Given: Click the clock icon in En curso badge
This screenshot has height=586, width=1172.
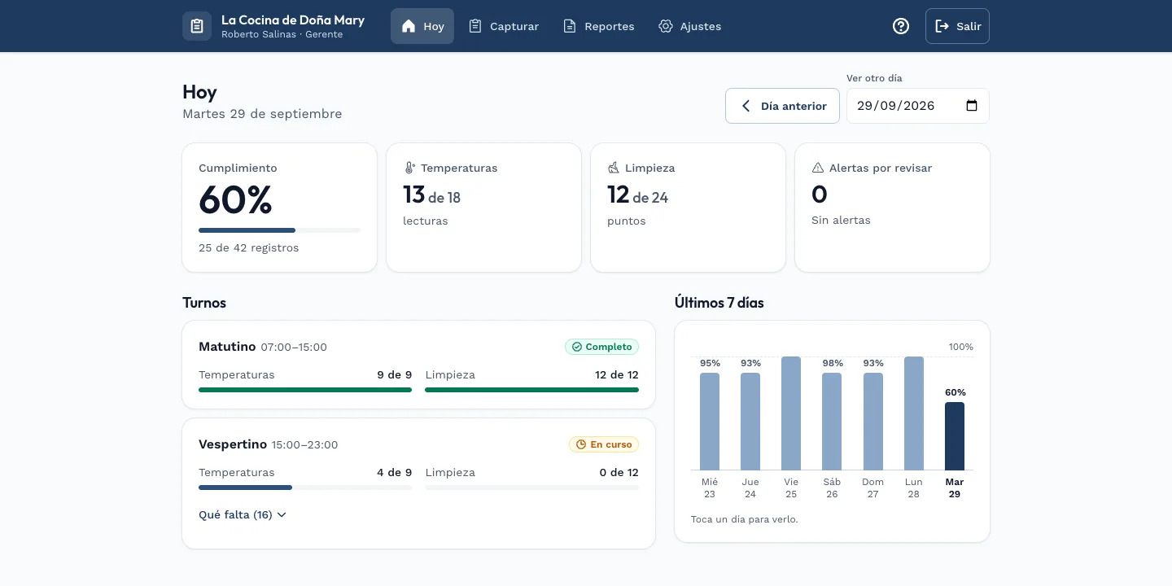Looking at the screenshot, I should tap(581, 444).
